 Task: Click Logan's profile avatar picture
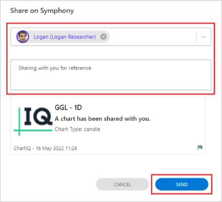coord(22,37)
